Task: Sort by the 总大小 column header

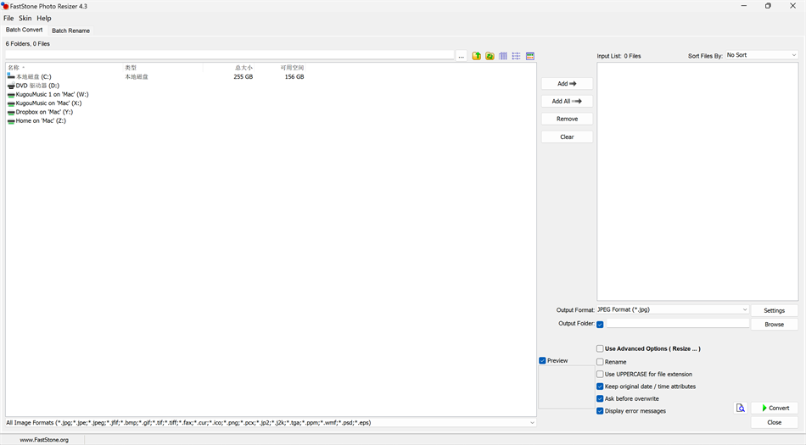Action: (229, 68)
